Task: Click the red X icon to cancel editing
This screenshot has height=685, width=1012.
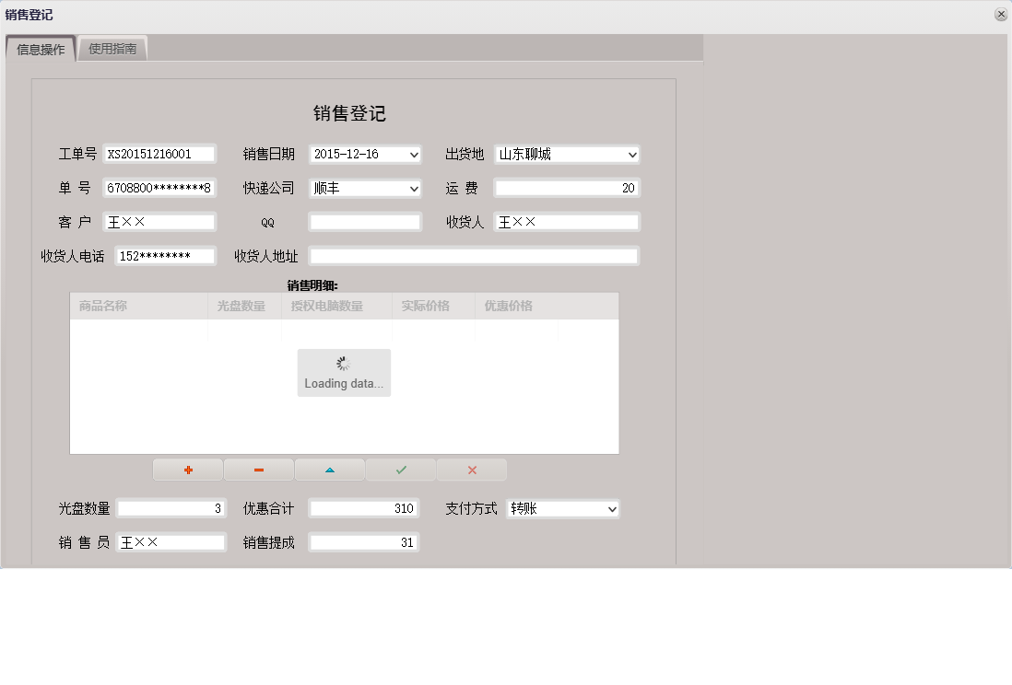Action: click(x=472, y=470)
